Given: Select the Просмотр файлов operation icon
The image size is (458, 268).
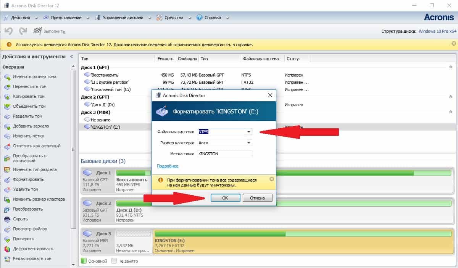Looking at the screenshot, I should [7, 229].
